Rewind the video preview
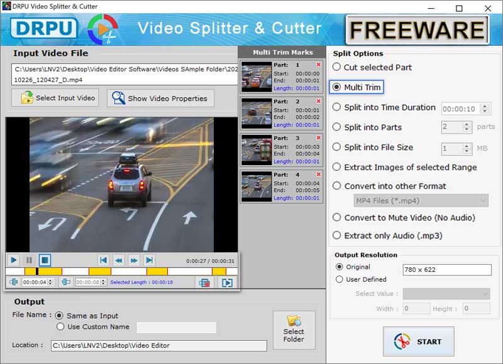This screenshot has height=364, width=503. point(119,260)
